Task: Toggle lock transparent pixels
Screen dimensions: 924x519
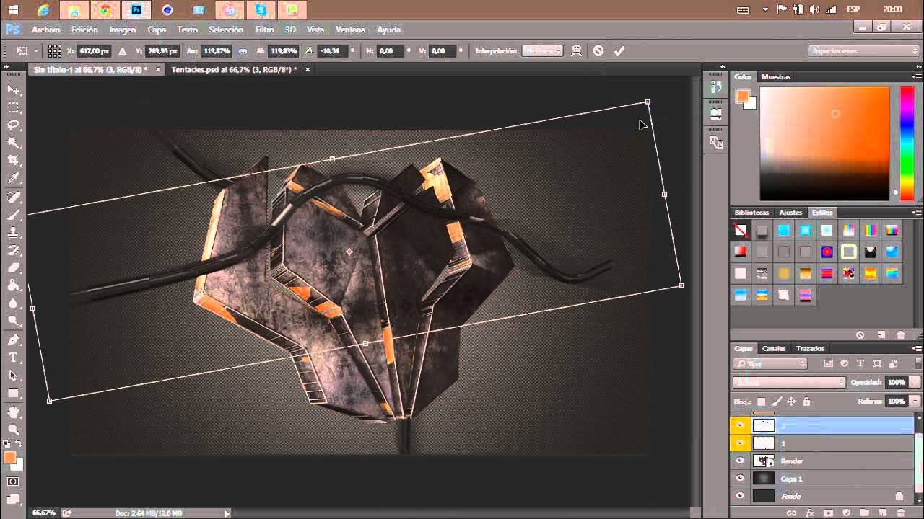Action: (761, 402)
